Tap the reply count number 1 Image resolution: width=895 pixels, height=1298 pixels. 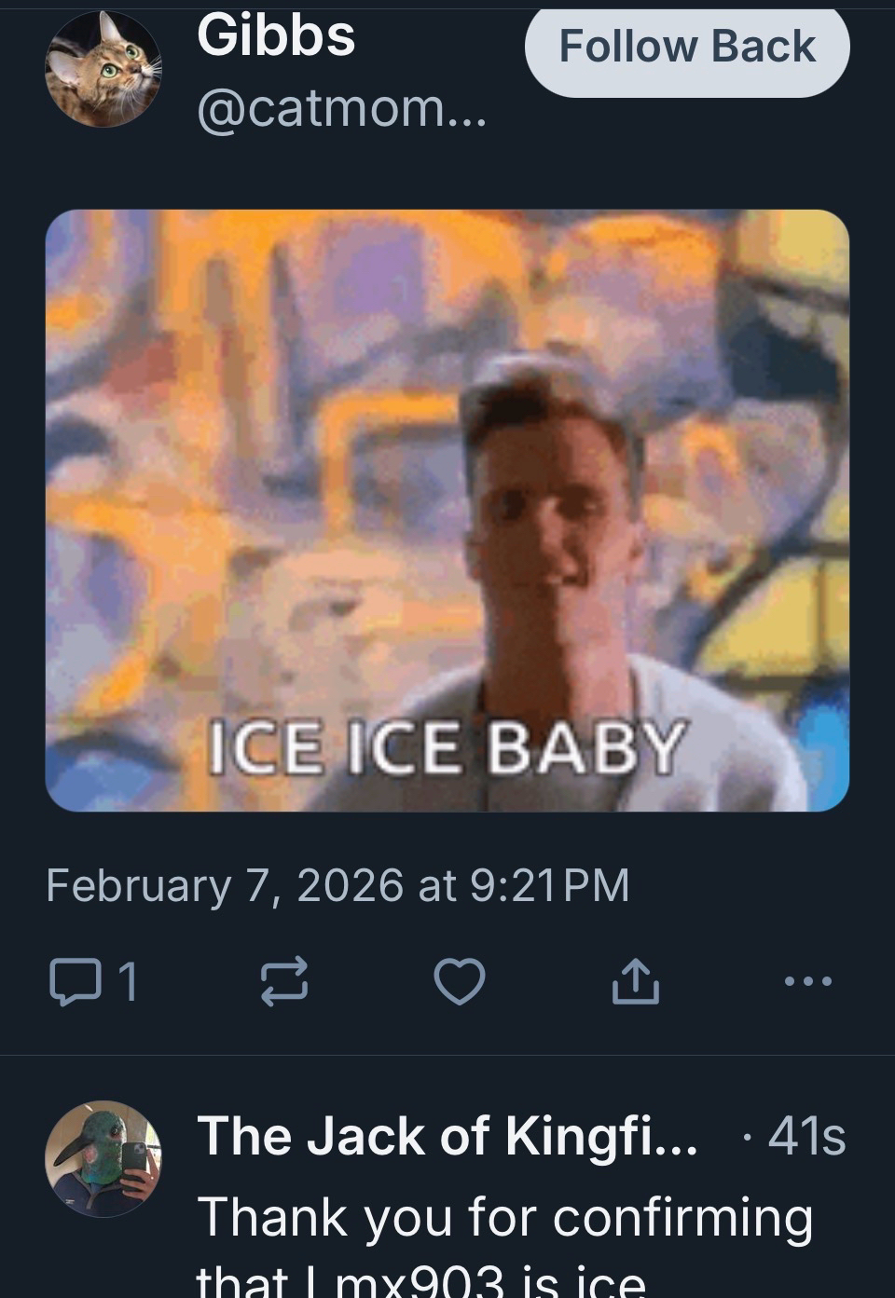pos(128,982)
